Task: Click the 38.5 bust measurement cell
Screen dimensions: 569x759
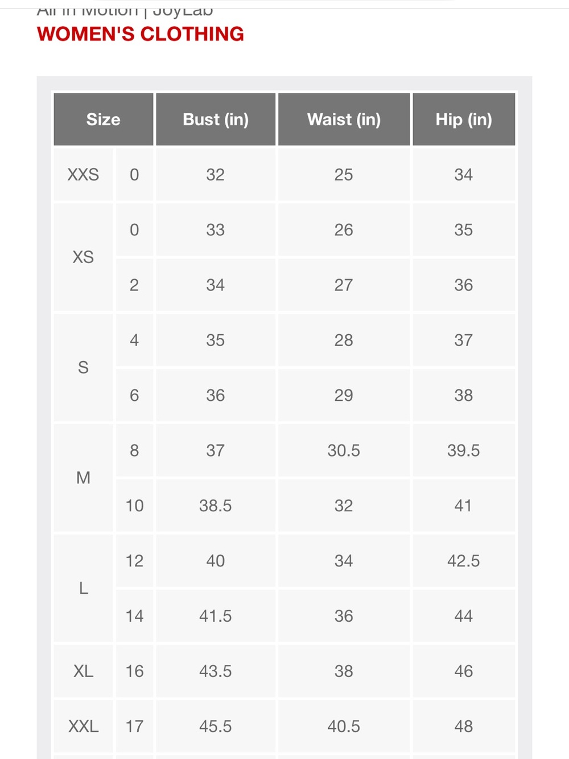Action: click(x=216, y=506)
